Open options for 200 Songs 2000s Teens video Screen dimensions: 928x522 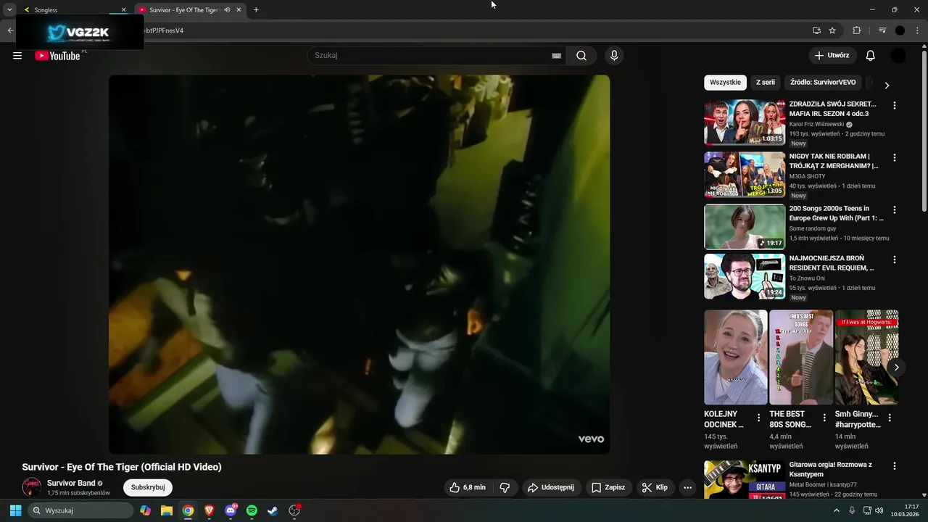coord(894,210)
